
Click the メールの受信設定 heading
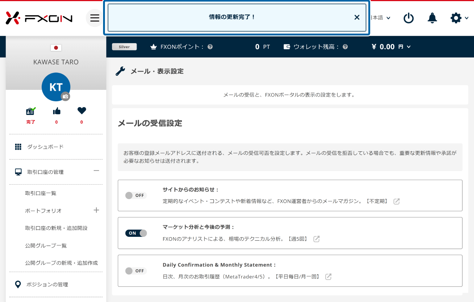(x=150, y=123)
